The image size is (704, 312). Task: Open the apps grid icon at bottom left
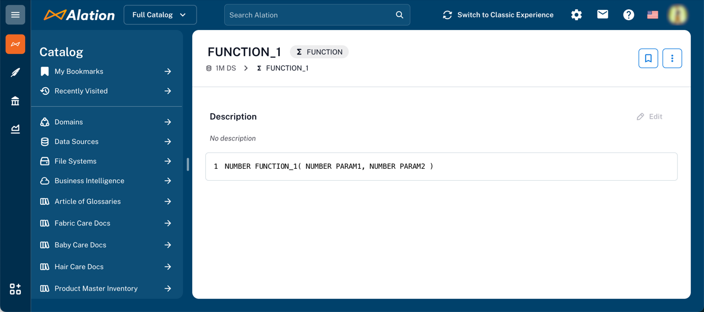pyautogui.click(x=15, y=289)
